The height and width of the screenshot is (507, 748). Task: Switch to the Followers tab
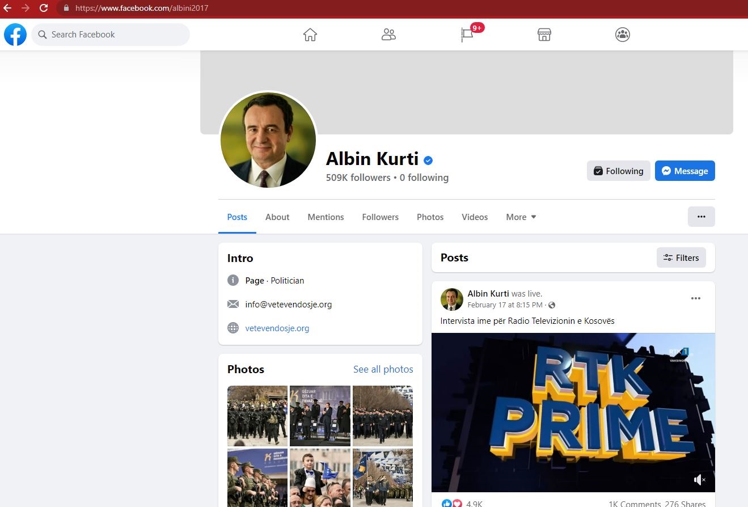click(381, 217)
